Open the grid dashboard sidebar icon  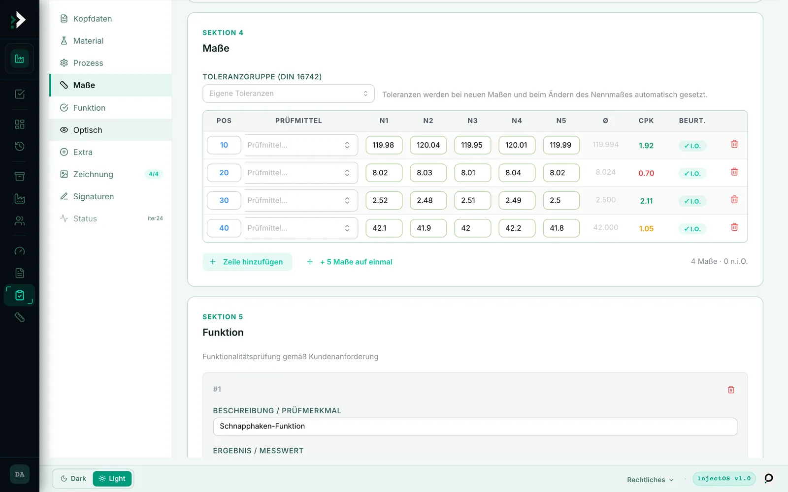point(20,124)
